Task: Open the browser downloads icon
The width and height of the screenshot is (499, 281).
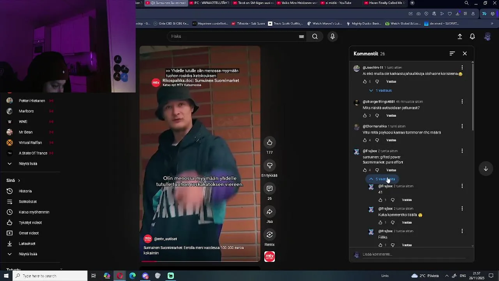Action: [457, 14]
